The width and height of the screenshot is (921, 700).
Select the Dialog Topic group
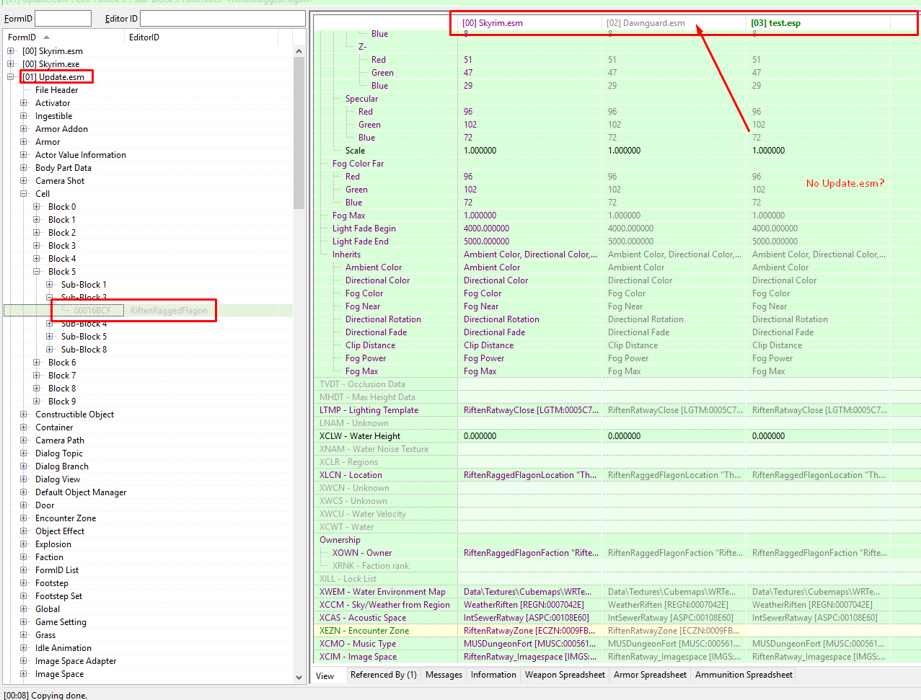pos(59,453)
